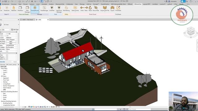Toggle the Annotation Crop checkbox
Viewport: 198px width, 111px height.
[7, 59]
